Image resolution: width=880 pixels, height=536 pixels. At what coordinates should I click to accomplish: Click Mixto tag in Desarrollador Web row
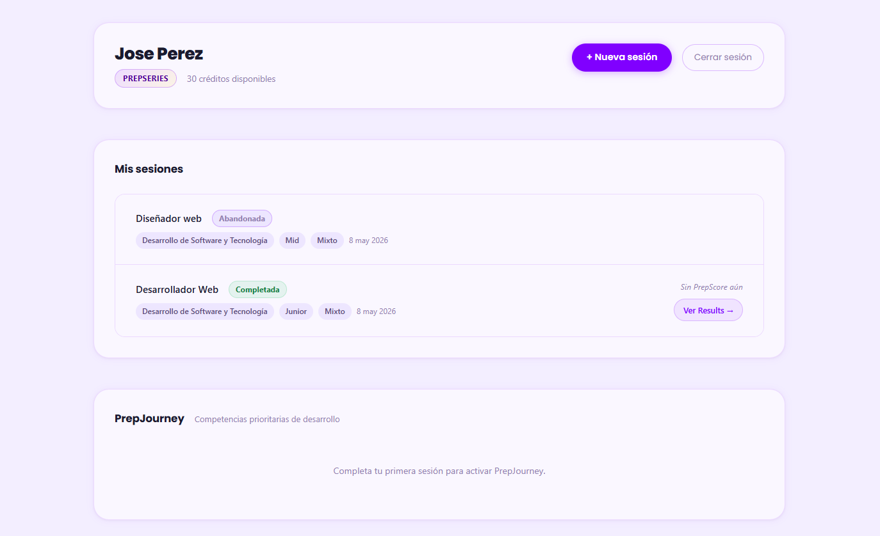335,311
